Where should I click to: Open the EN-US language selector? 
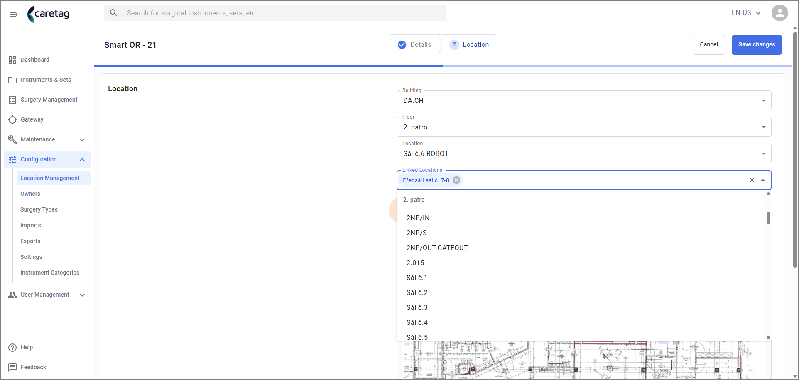point(746,13)
